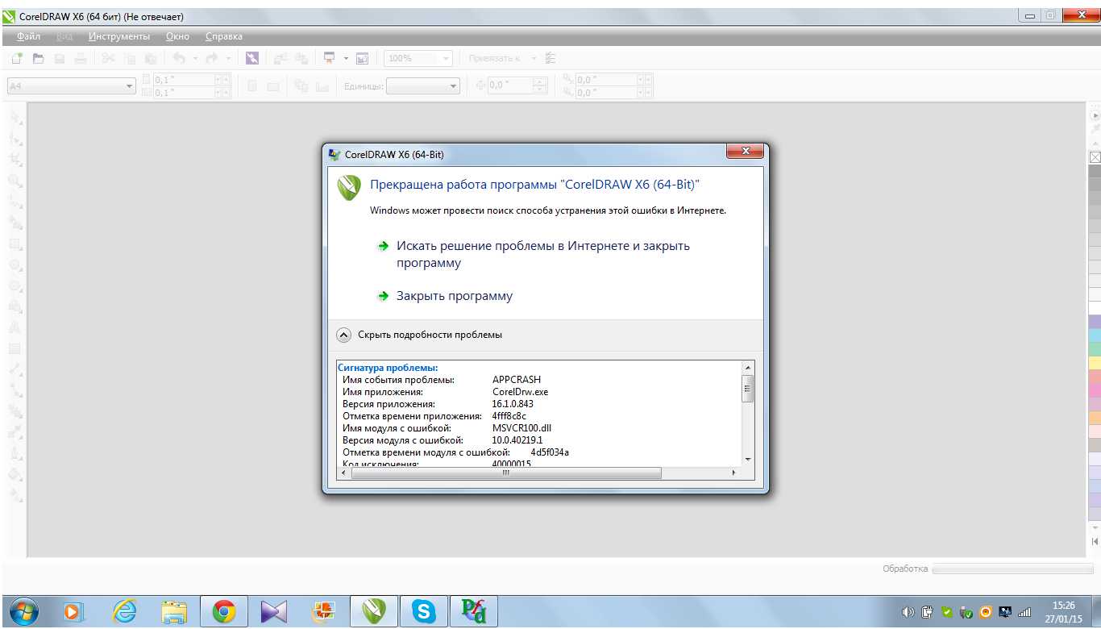Select the Zoom magnifier tool in toolbox
This screenshot has width=1101, height=629.
tap(15, 181)
